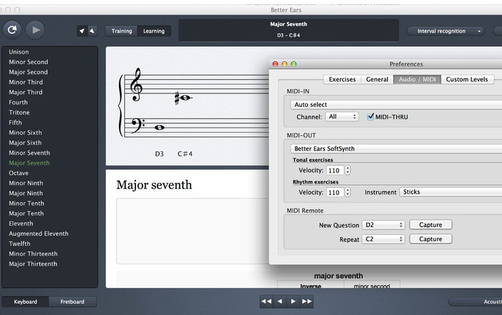Go to next item with single right arrow
502x315 pixels.
(x=293, y=301)
